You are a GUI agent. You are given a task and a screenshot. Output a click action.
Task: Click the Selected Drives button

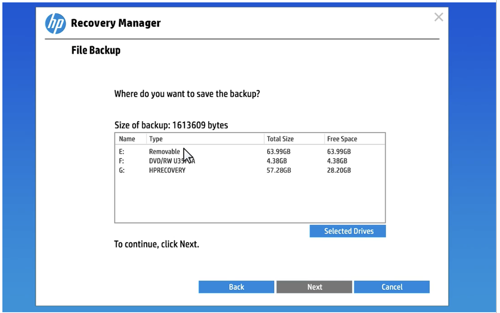348,231
